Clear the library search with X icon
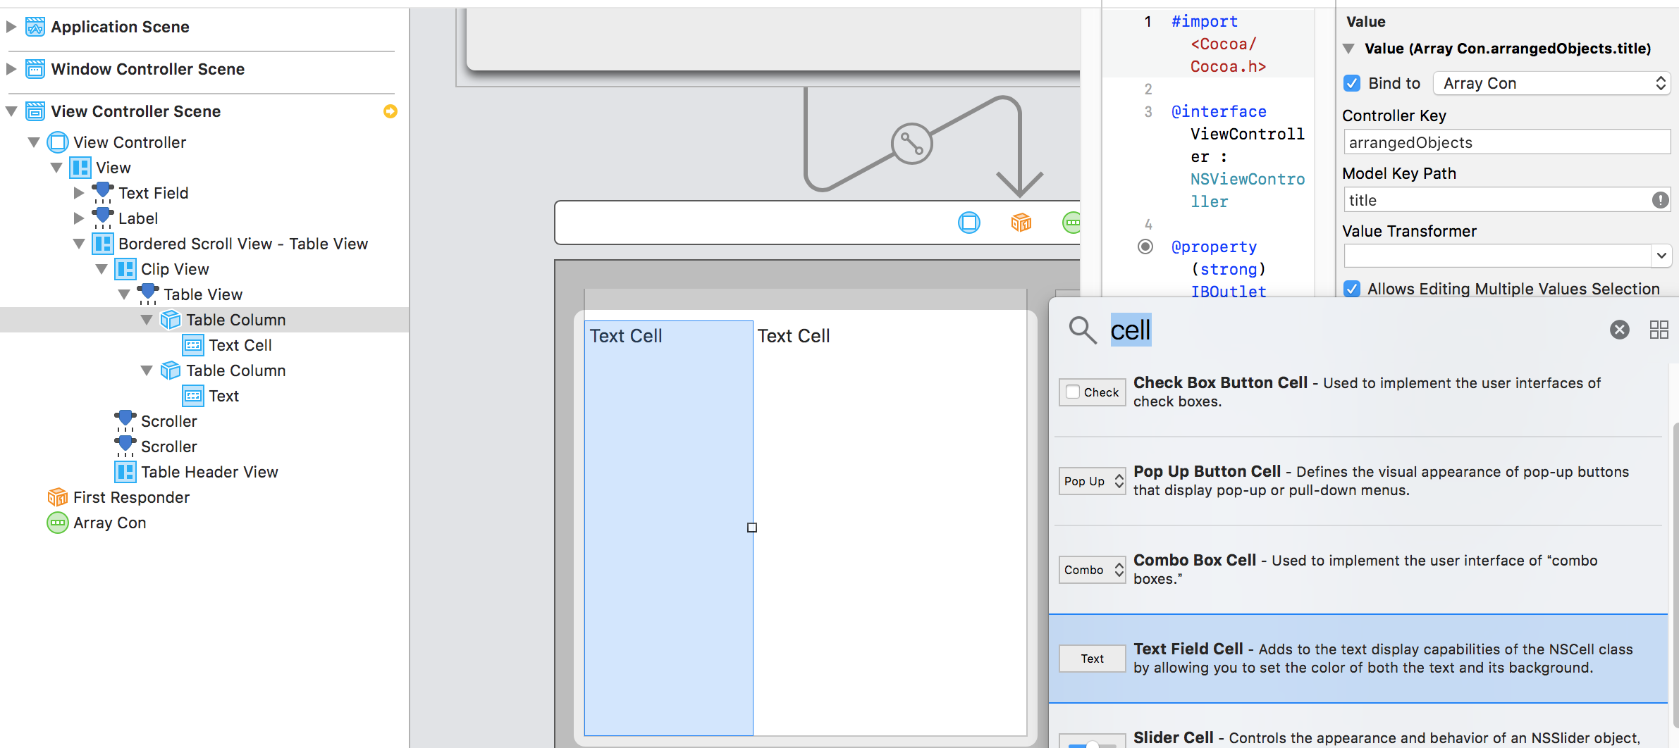 coord(1619,330)
